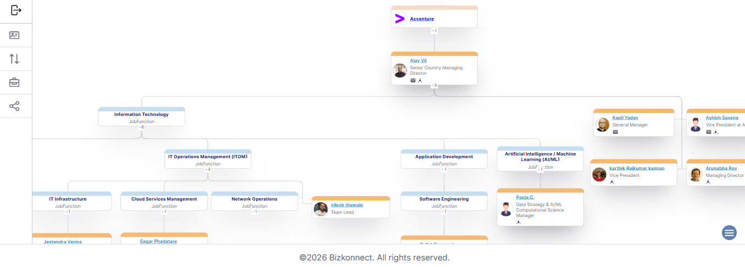Click the up-down sort arrows icon

[14, 59]
